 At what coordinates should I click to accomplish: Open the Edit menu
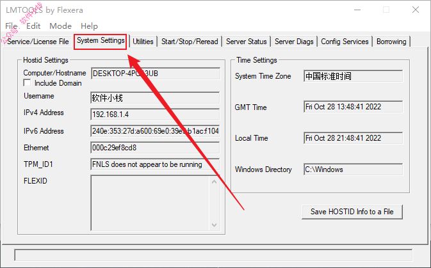pyautogui.click(x=33, y=26)
